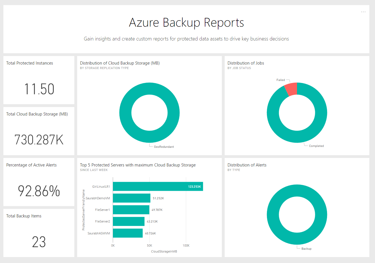Open the Total Protected Instances tile title

[30, 63]
